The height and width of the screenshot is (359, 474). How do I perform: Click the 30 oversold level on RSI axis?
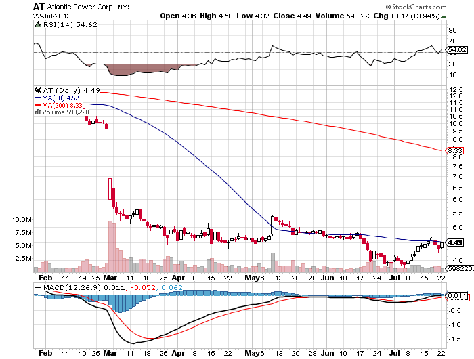coord(452,64)
